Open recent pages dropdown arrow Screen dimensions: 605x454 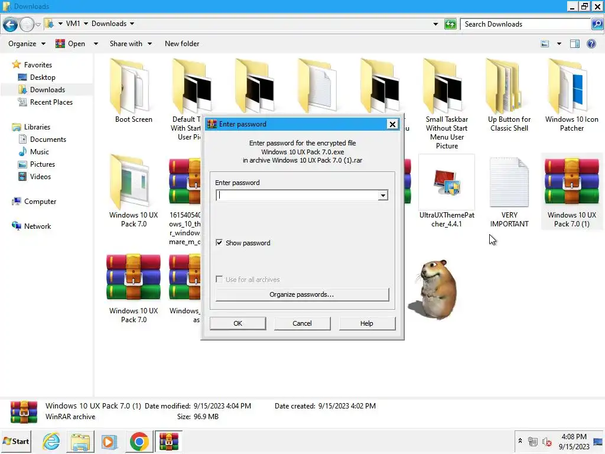[x=38, y=25]
